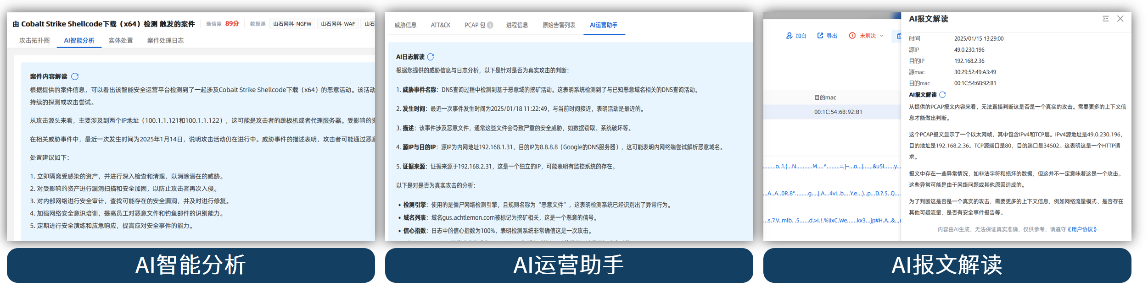Click the AI报文解读 caption banner
This screenshot has width=1148, height=292.
[x=947, y=265]
